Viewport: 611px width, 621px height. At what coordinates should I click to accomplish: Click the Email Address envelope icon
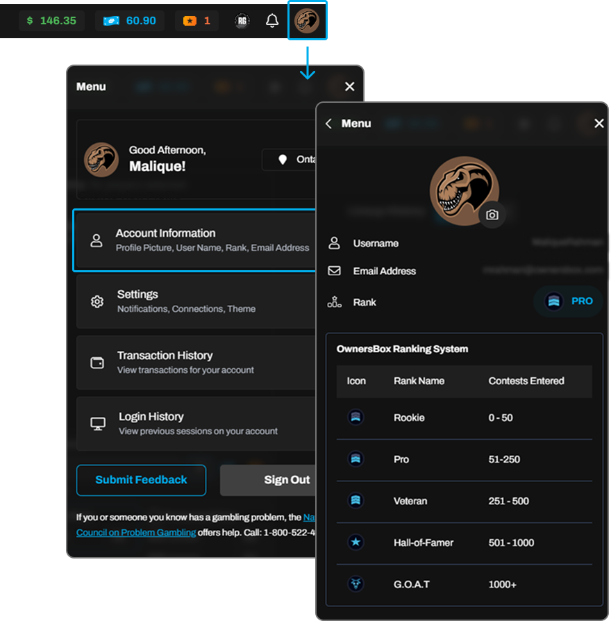(334, 271)
